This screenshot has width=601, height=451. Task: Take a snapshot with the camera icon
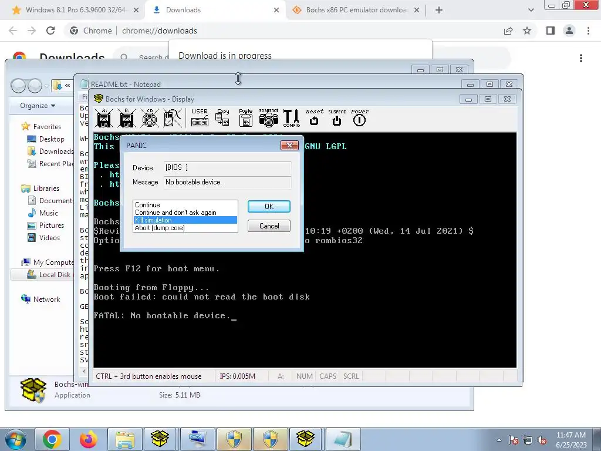[x=269, y=117]
